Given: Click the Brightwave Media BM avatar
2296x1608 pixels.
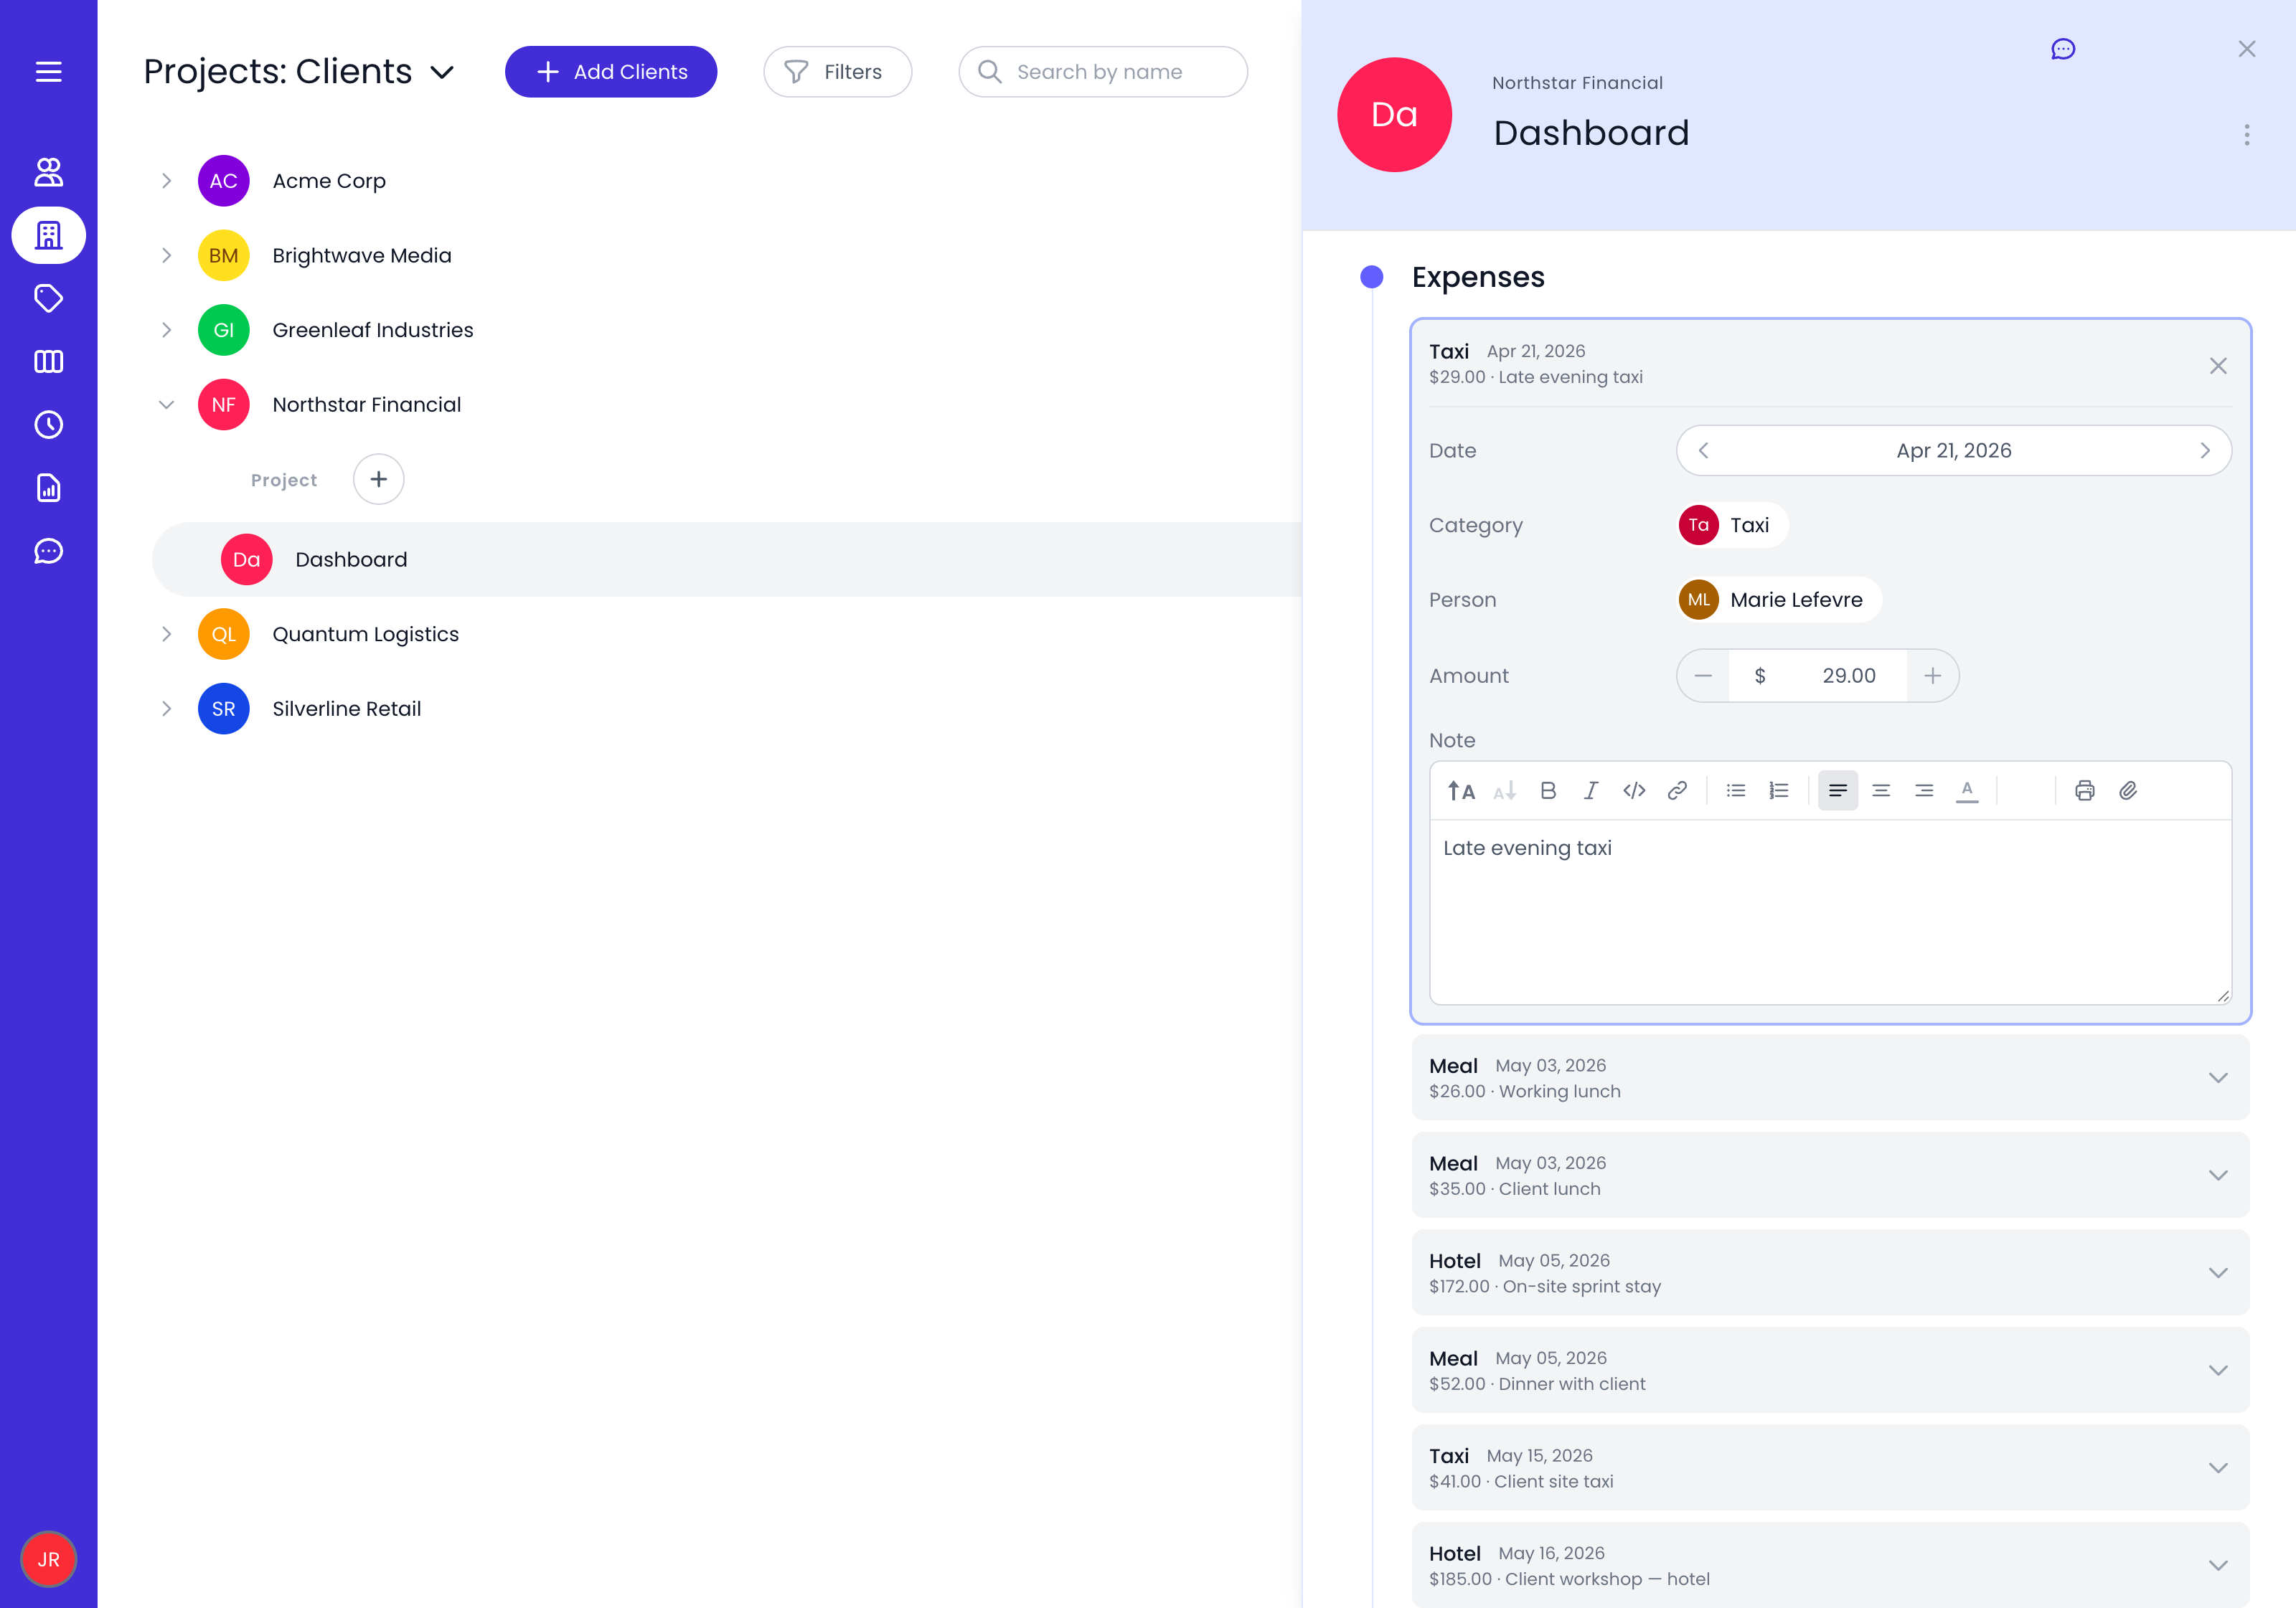Looking at the screenshot, I should coord(223,256).
